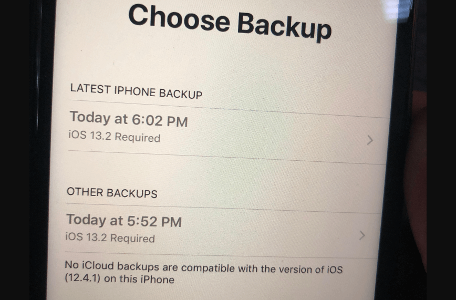Viewport: 456px width, 300px height.
Task: Tap the word Backup in the page title
Action: coord(284,26)
